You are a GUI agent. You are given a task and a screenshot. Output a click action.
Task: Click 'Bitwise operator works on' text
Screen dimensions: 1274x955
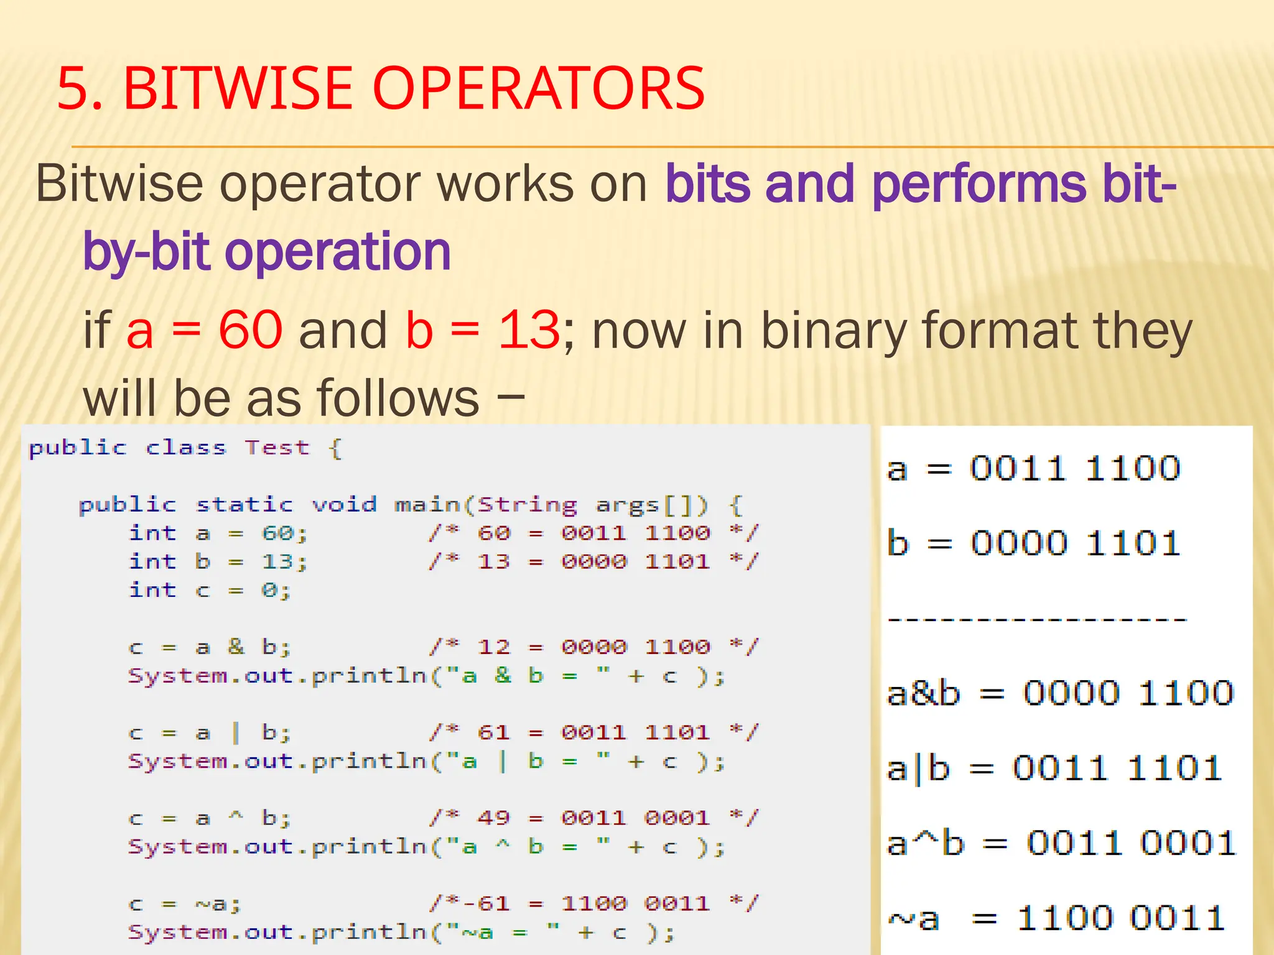(x=342, y=185)
